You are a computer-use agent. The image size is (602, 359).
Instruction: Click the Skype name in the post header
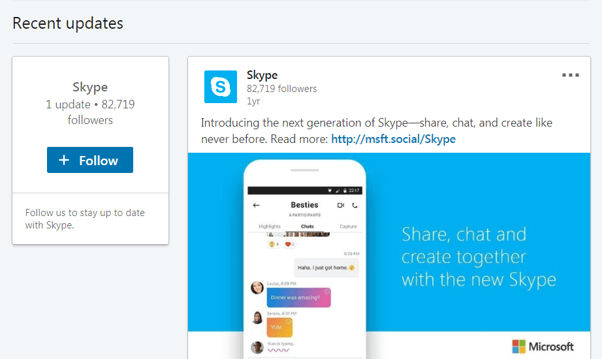tap(262, 75)
